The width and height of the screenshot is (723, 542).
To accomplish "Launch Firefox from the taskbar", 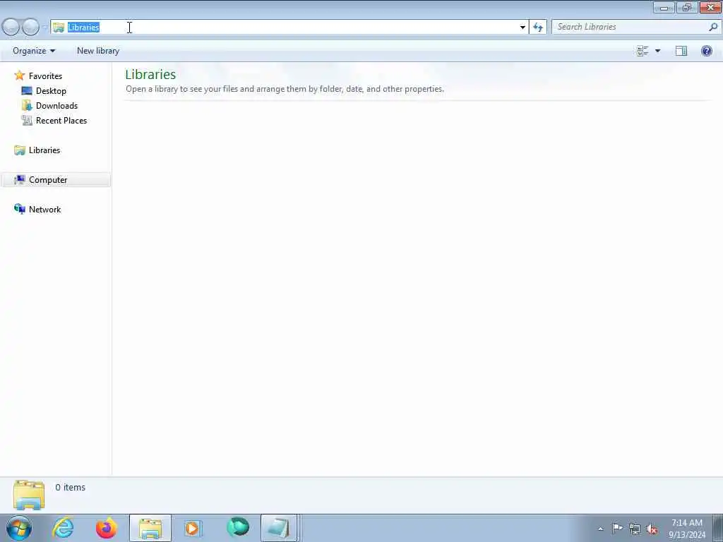I will tap(106, 528).
